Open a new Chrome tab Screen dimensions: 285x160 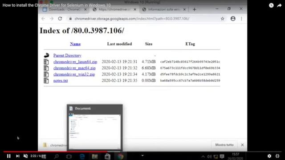194,9
